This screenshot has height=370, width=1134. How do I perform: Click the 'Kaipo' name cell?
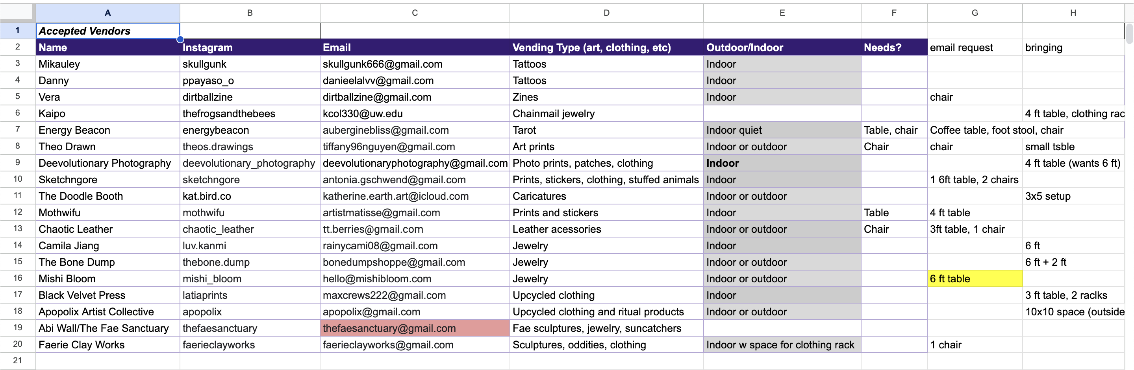pos(108,113)
